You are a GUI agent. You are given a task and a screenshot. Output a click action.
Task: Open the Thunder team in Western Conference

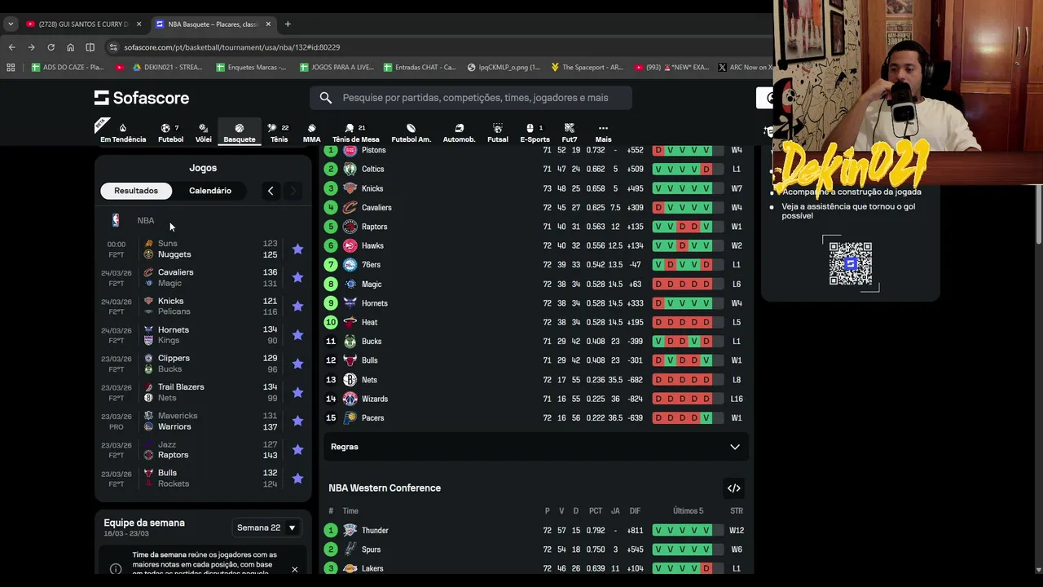pyautogui.click(x=535, y=530)
